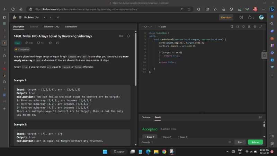Check the streak fire icon
The height and width of the screenshot is (156, 277).
tap(250, 17)
